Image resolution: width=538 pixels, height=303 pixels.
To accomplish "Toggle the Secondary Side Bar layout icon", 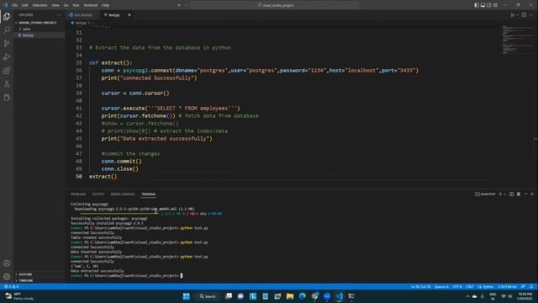I will click(489, 5).
